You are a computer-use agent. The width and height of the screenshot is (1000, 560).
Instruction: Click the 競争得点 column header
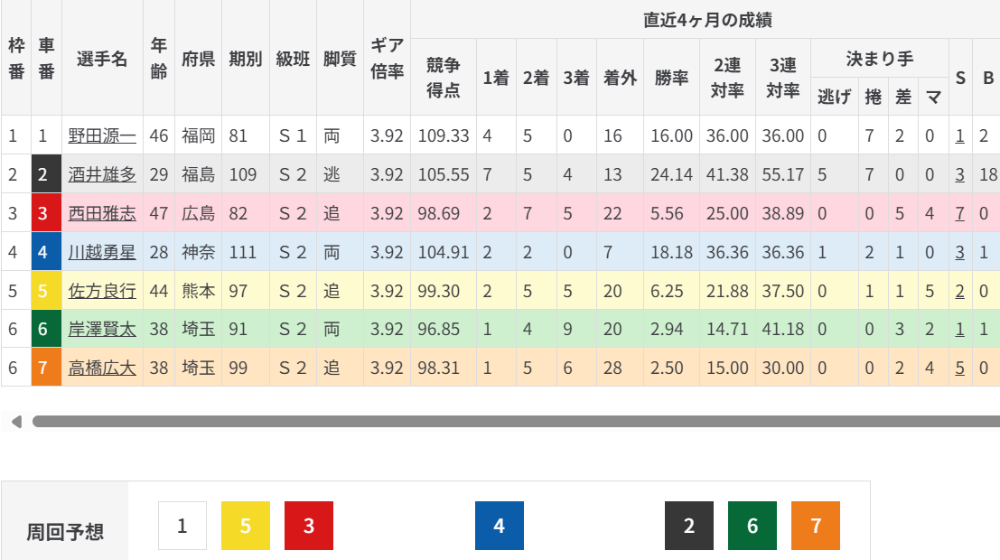(x=443, y=77)
